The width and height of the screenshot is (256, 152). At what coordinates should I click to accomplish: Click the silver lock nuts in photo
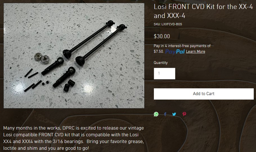pos(42,58)
